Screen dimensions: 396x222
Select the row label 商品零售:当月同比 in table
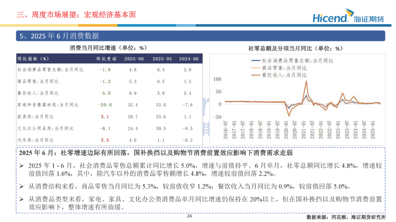(x=38, y=81)
